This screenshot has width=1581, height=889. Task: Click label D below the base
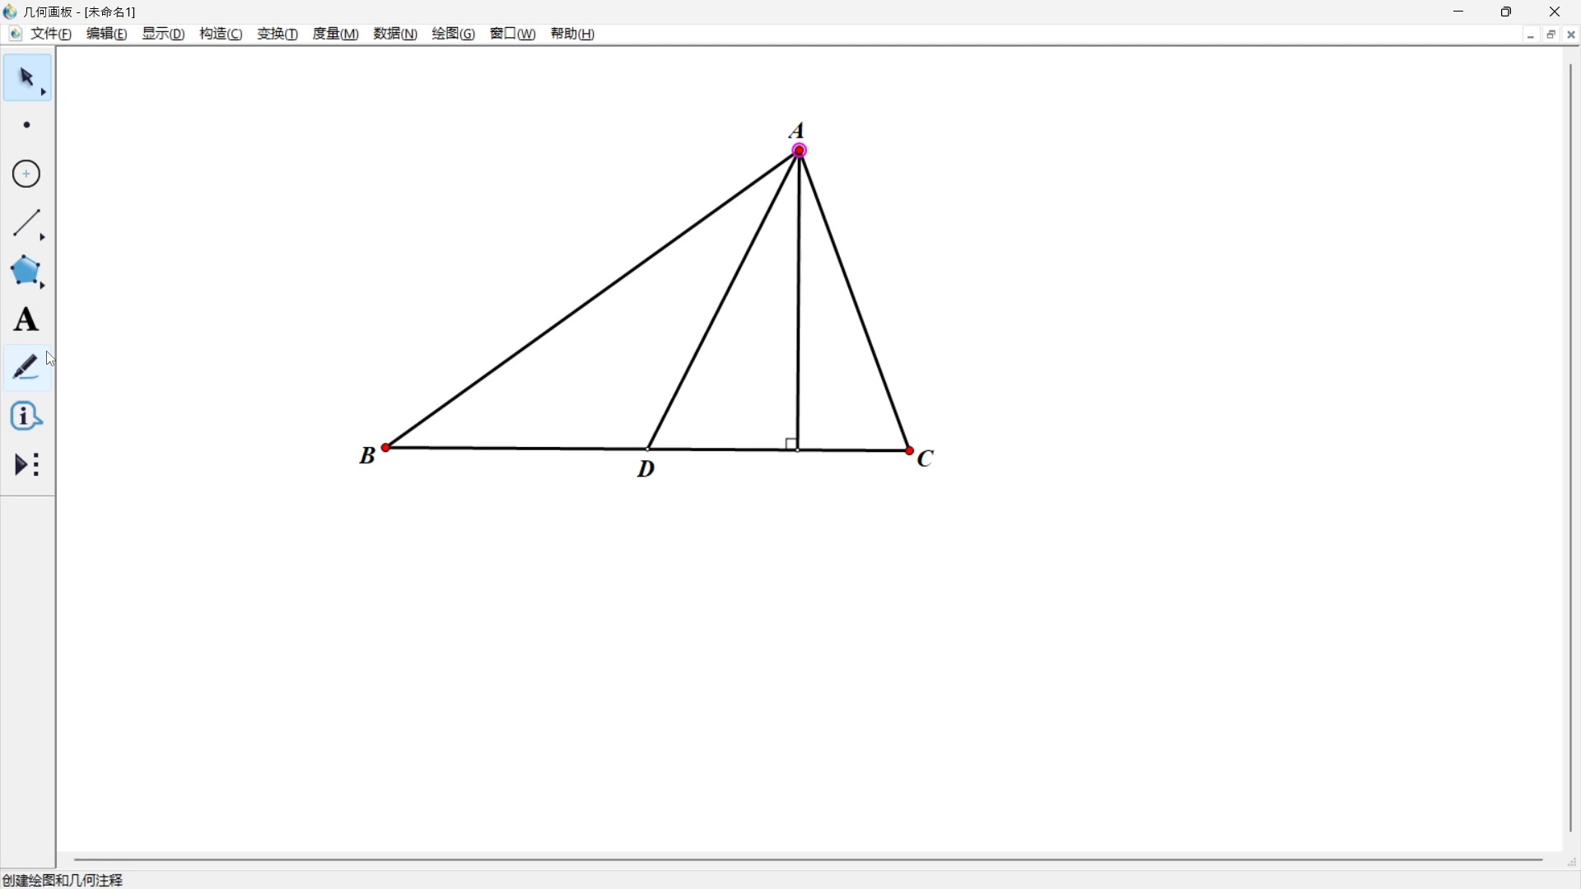click(647, 469)
